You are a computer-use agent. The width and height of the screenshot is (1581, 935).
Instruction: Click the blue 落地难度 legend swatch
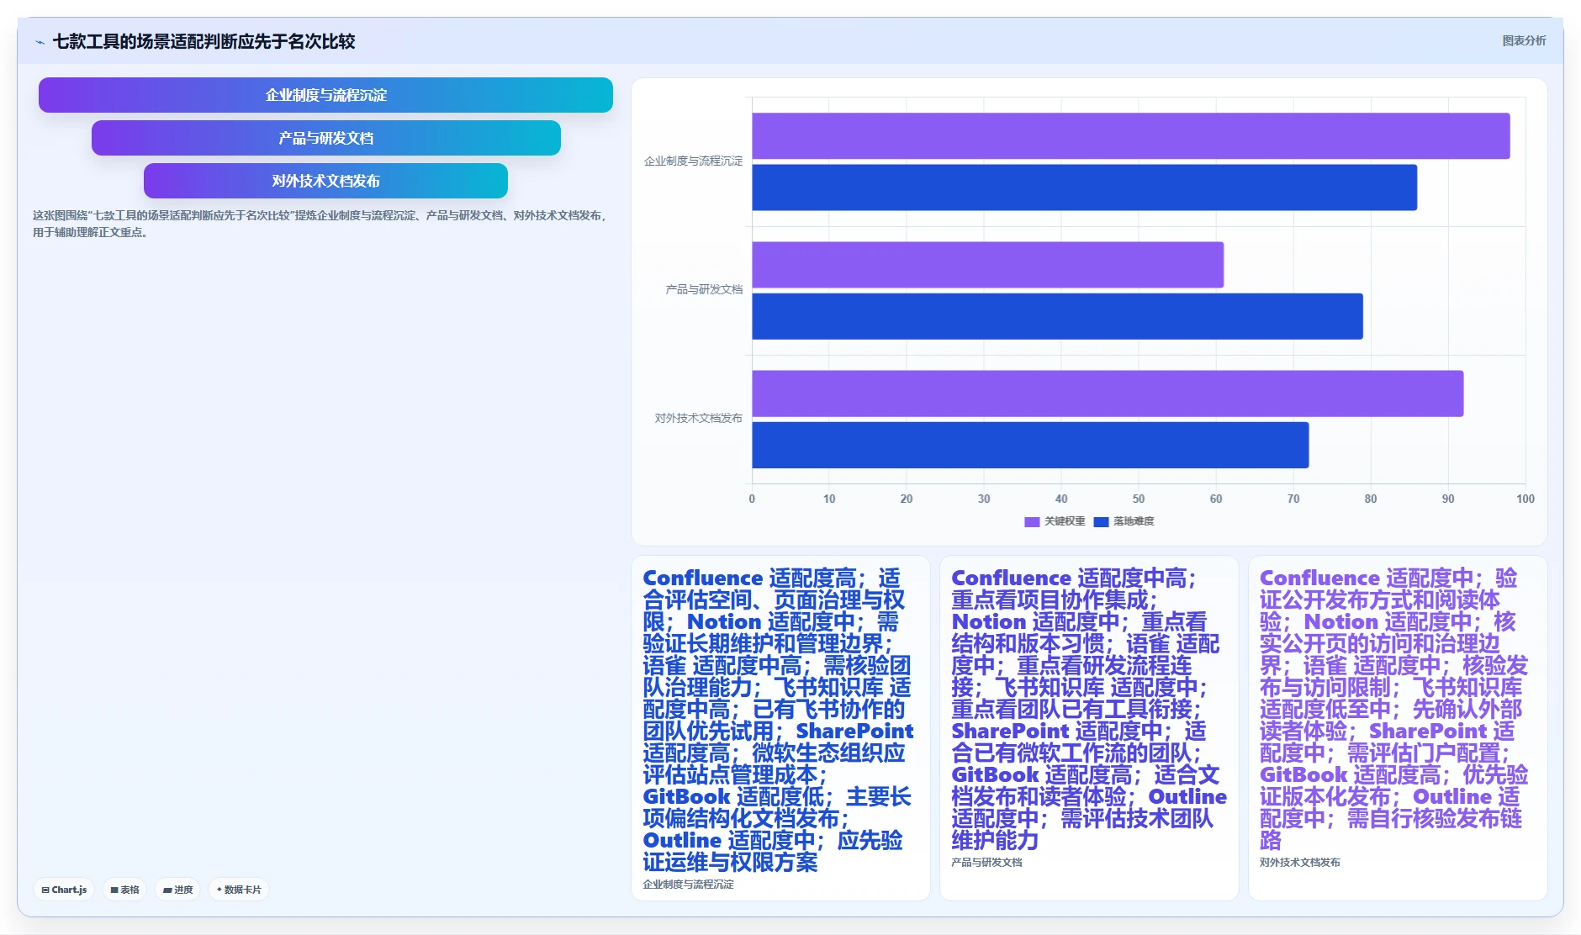(x=1101, y=521)
